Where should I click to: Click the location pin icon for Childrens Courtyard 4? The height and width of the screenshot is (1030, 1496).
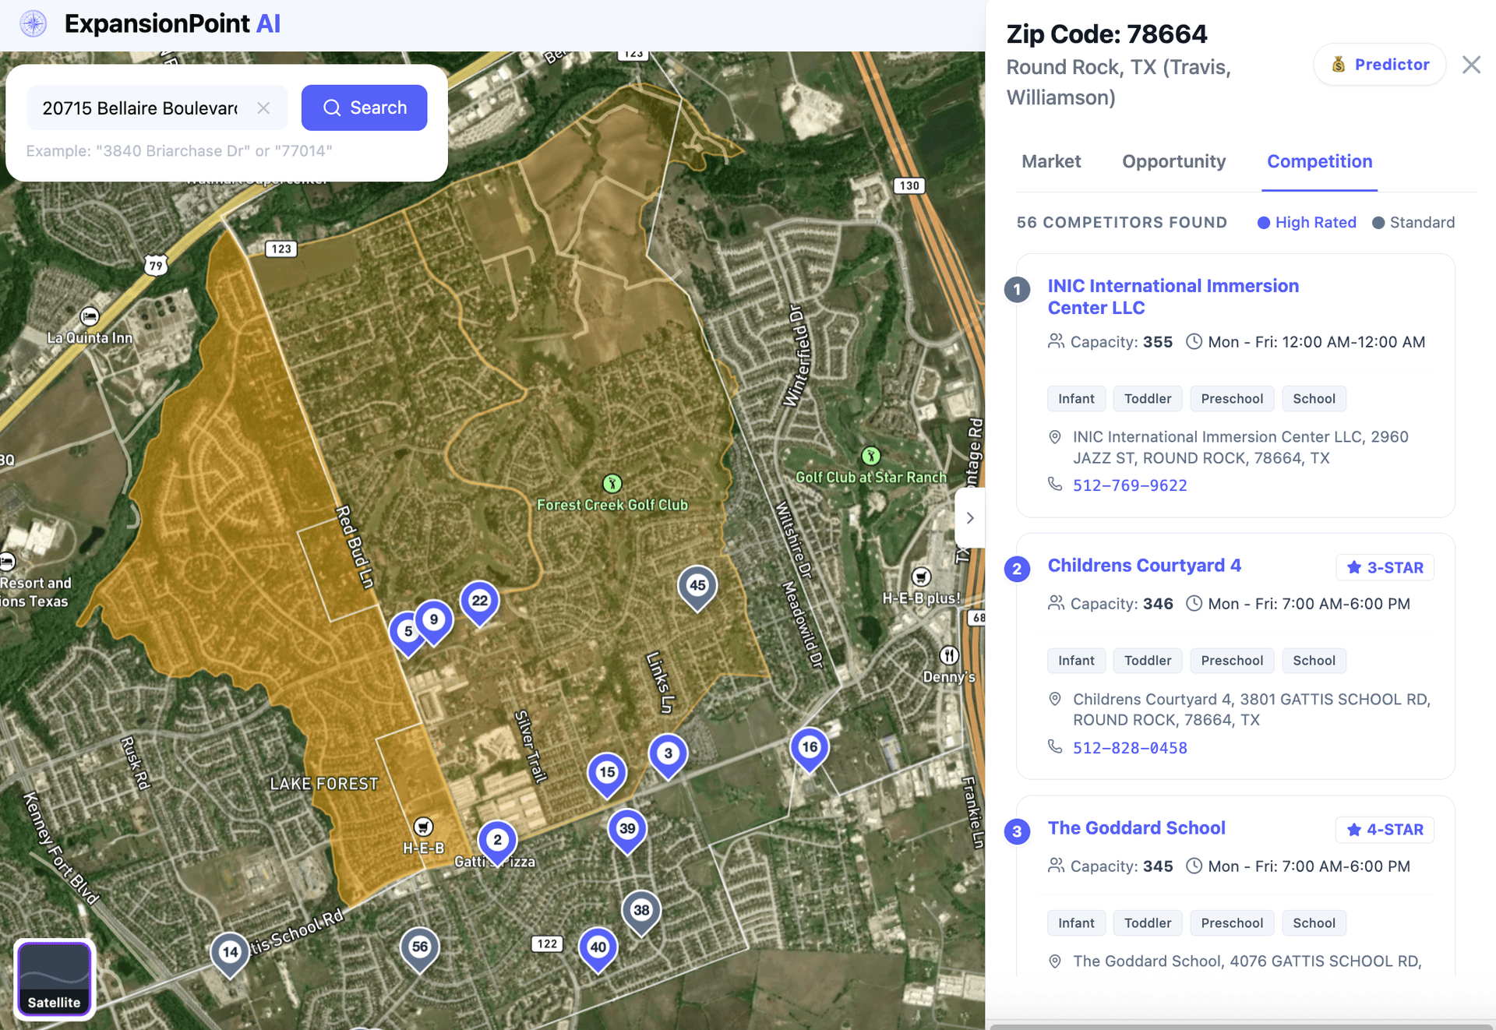(1056, 699)
